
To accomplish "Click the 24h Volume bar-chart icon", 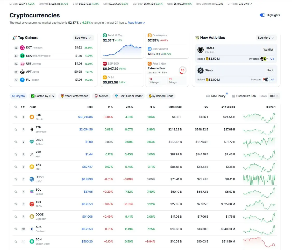I will click(149, 49).
